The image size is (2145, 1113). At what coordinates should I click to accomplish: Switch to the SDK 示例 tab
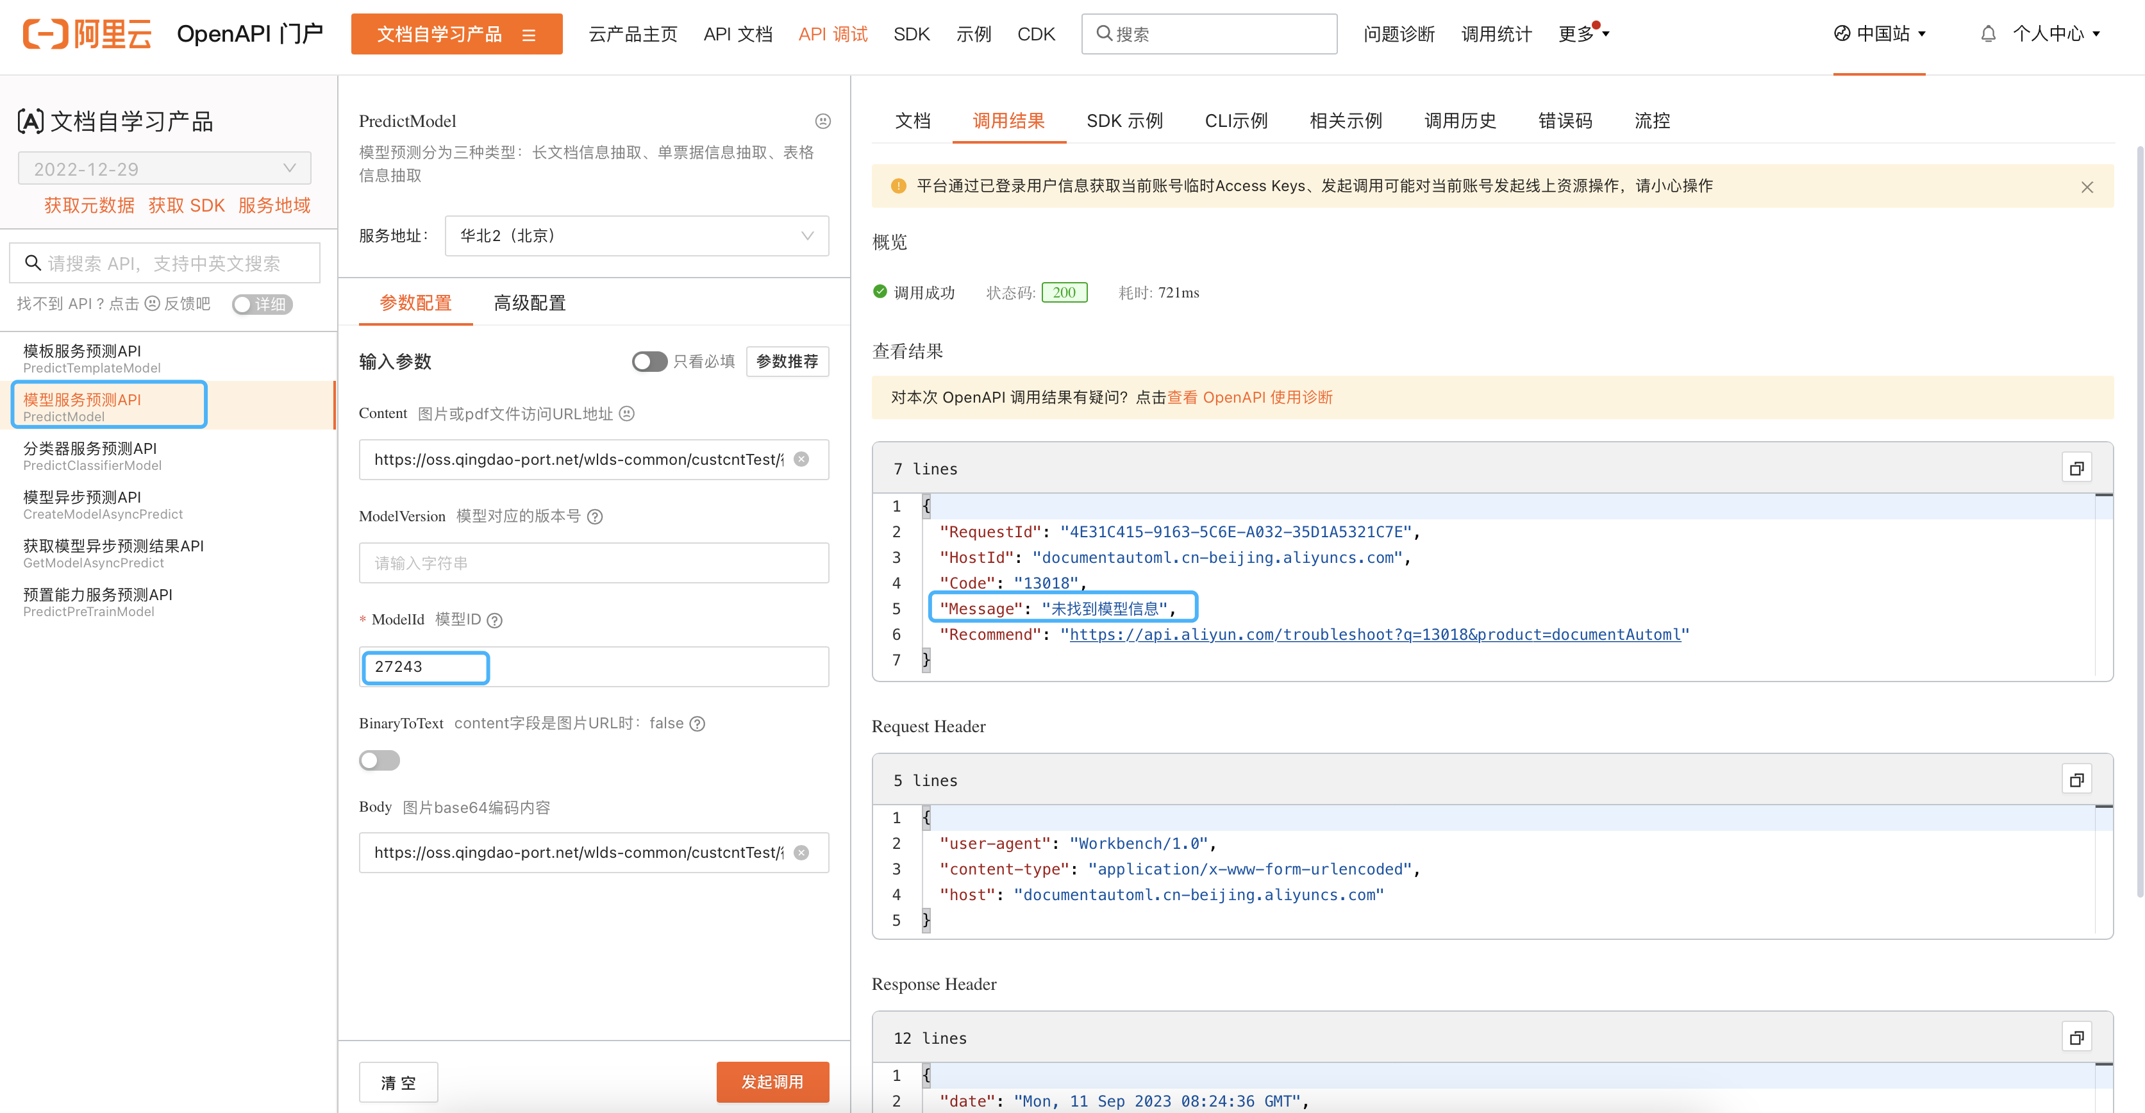click(x=1124, y=121)
